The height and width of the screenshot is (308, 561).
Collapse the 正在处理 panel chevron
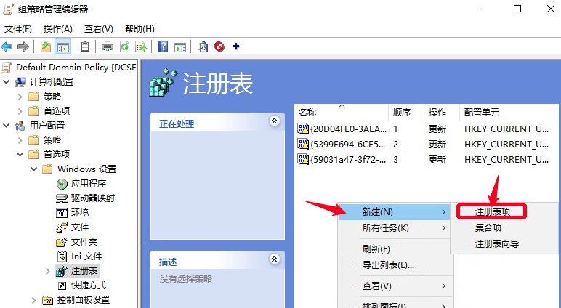(274, 121)
